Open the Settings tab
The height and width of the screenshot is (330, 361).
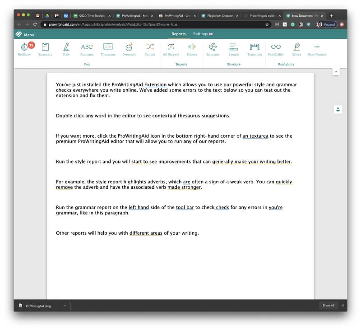(x=203, y=34)
